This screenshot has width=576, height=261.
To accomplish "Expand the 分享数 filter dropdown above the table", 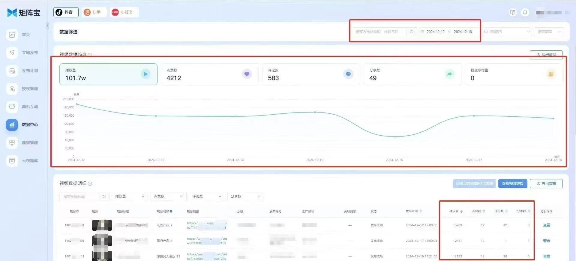I will (245, 196).
